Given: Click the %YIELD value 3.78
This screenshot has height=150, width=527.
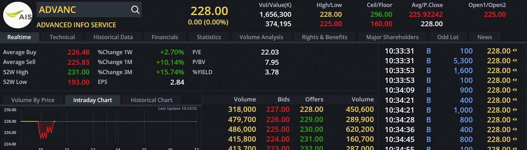Looking at the screenshot, I should pos(272,72).
